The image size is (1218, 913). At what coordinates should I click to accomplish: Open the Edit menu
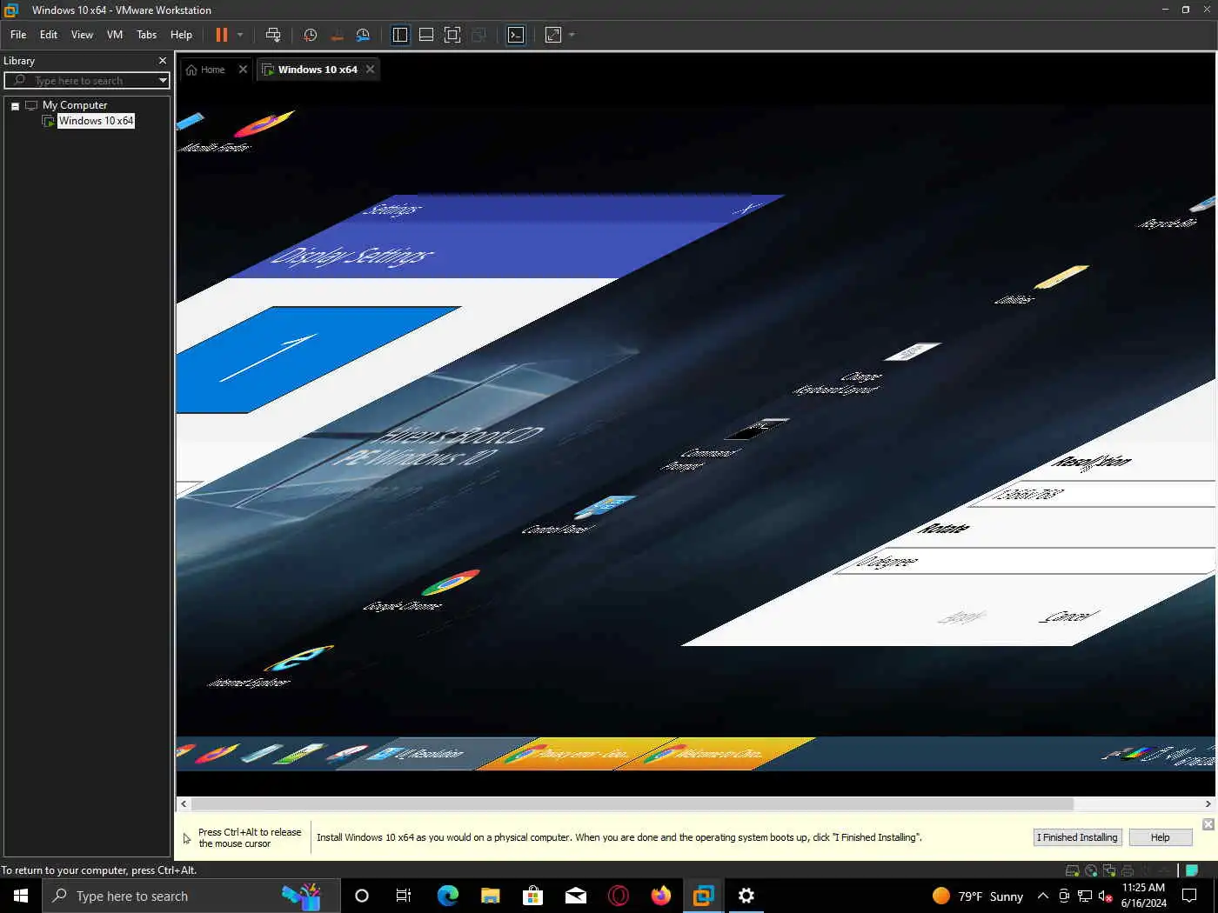pos(49,35)
